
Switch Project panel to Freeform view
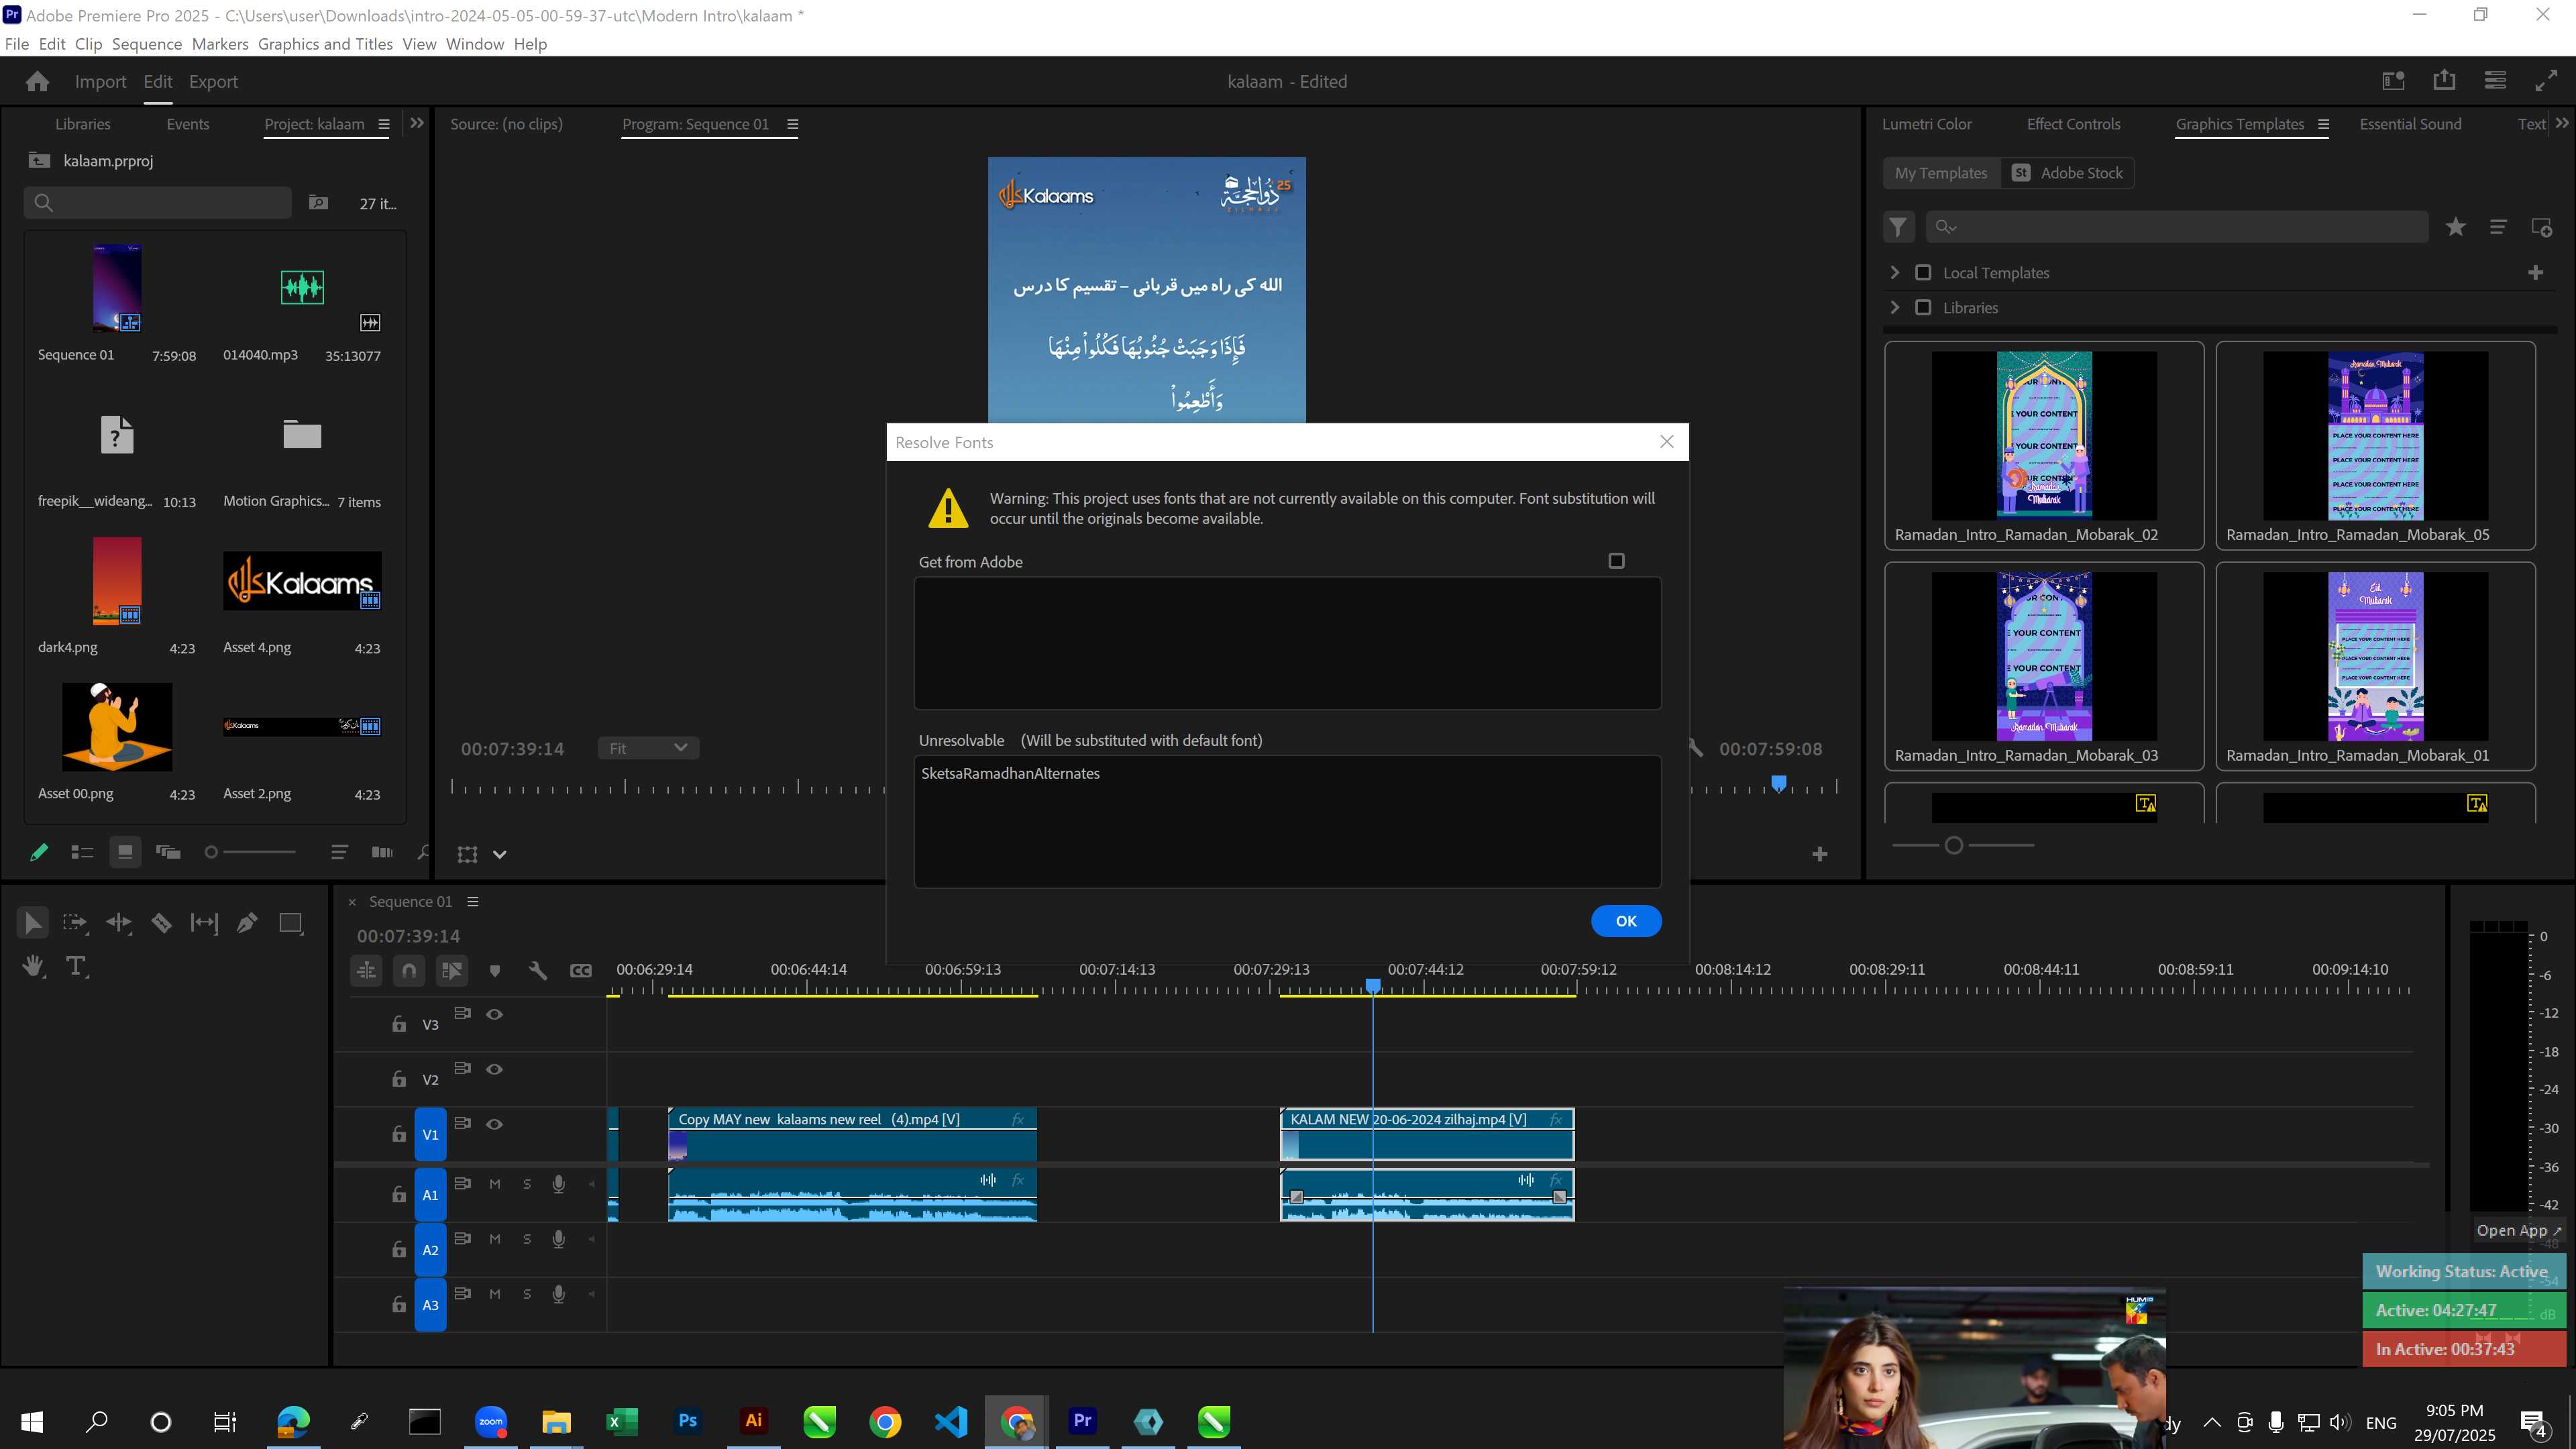168,852
